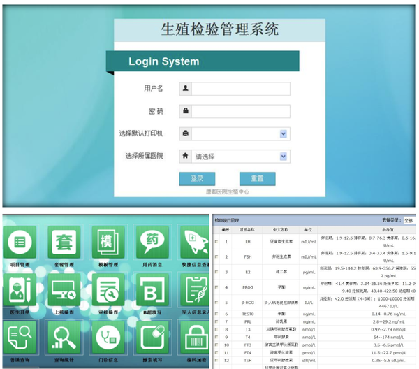Click the 用户名 username input field

(x=240, y=89)
